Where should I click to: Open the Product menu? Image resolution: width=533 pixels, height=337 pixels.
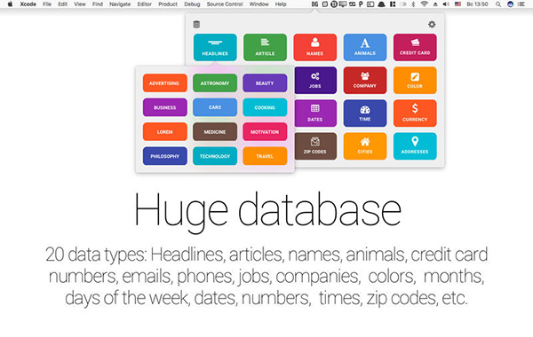(168, 4)
